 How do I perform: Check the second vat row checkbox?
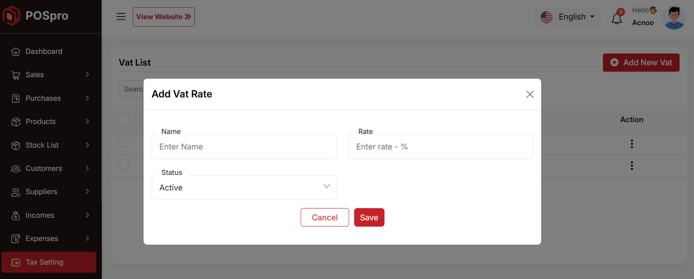pyautogui.click(x=124, y=164)
